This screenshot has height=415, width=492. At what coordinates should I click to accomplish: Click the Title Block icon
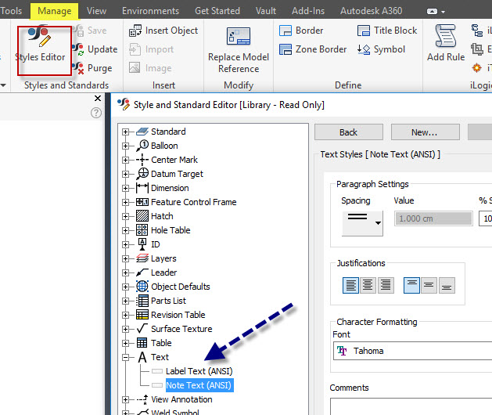pos(364,31)
